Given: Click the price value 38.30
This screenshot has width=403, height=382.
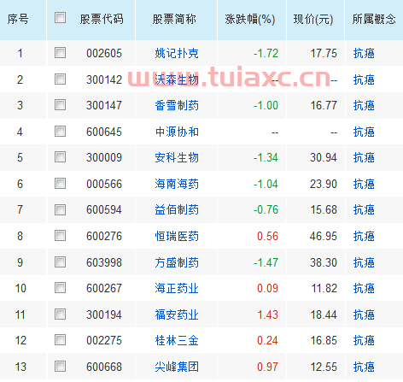Looking at the screenshot, I should click(324, 262).
